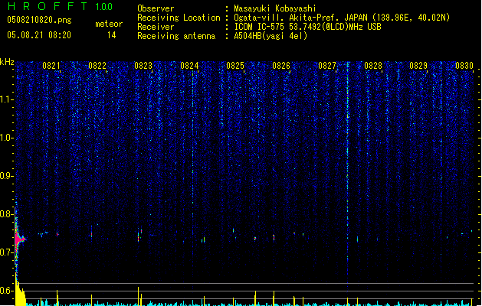Click location text Ogata-vill. Akita-Pref. JAPAN
Viewport: 482px width, 306px height.
pos(300,18)
